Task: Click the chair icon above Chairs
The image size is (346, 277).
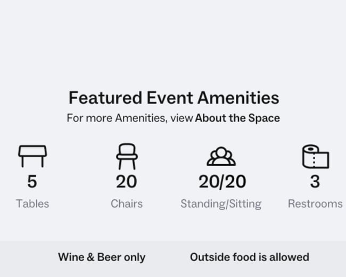Action: 127,157
